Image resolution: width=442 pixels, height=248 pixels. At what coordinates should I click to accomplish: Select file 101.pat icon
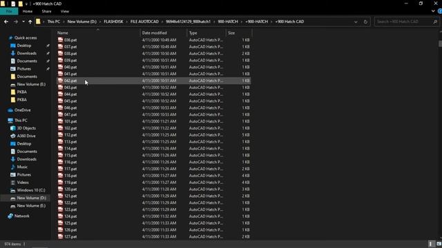[x=60, y=121]
